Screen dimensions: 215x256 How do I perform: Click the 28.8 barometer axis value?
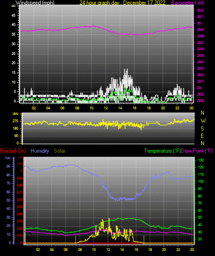200,101
